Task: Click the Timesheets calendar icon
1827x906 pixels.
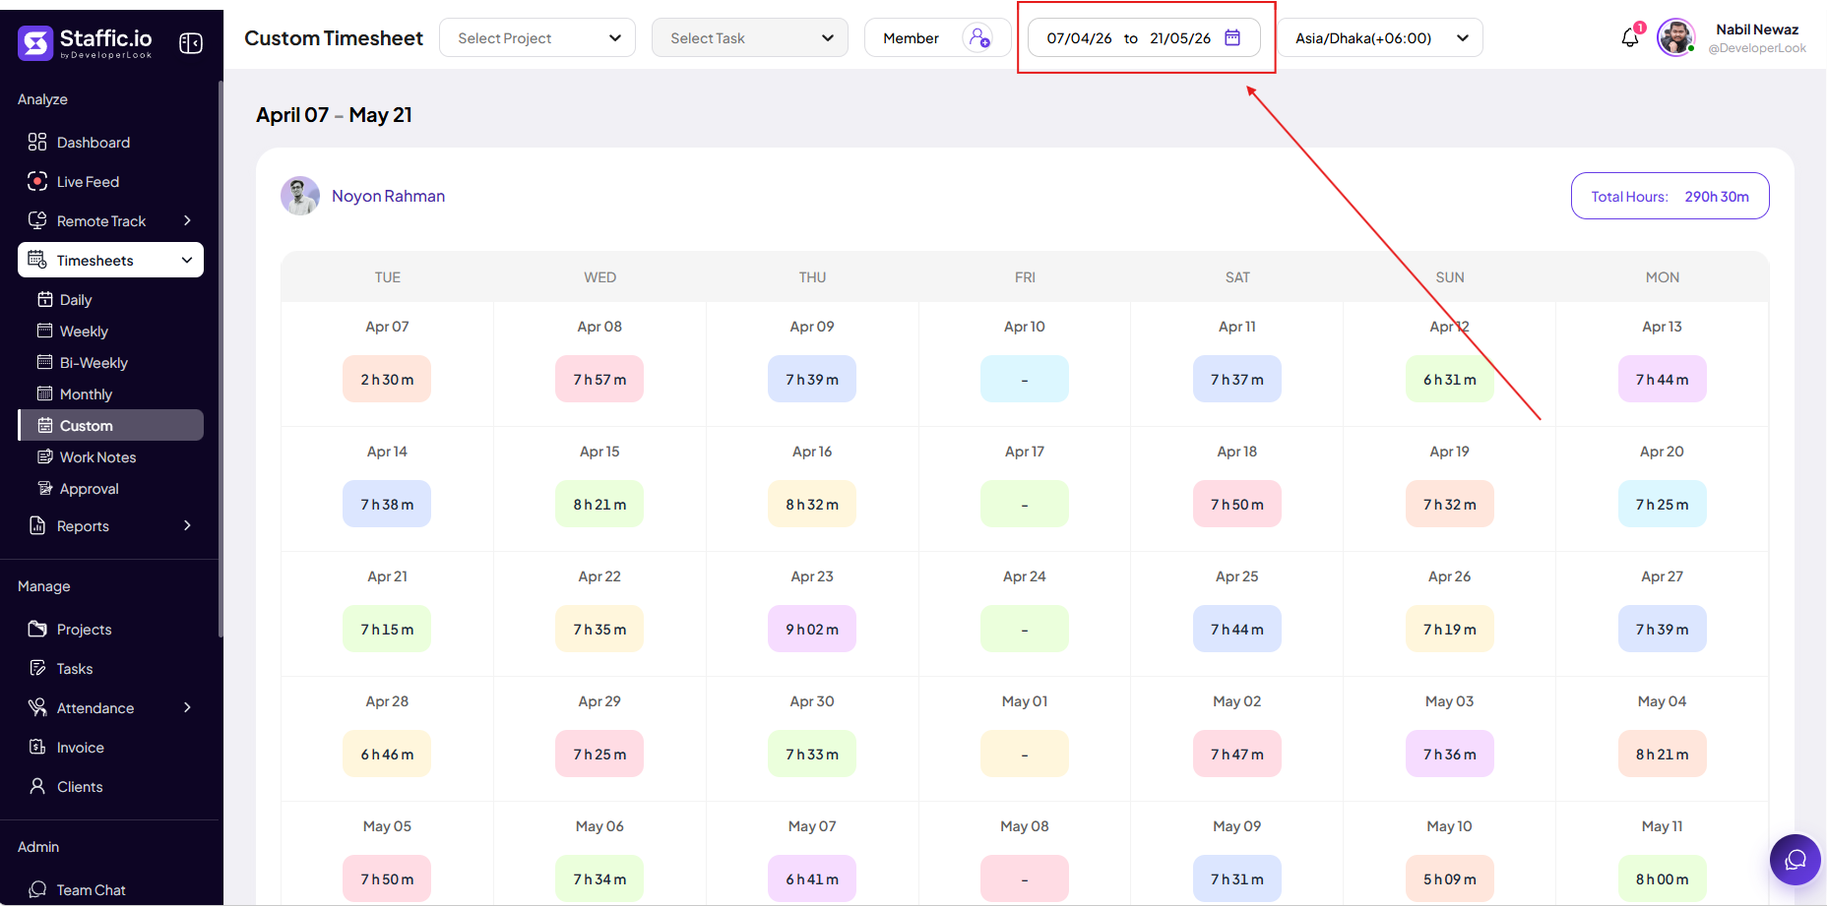Action: (37, 260)
